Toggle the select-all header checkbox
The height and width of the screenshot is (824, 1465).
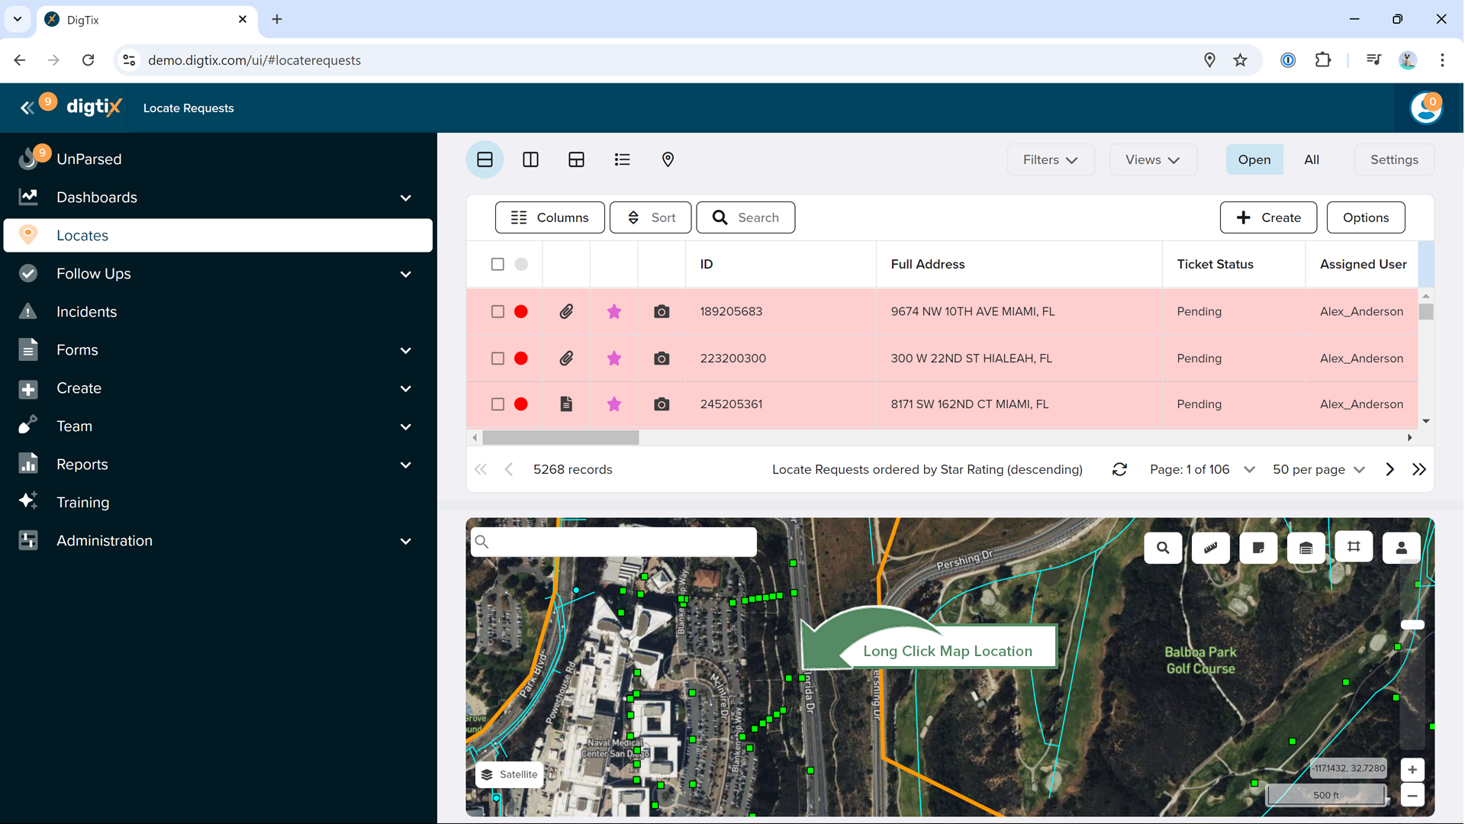(x=497, y=264)
